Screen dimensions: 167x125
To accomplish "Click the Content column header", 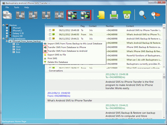I will pyautogui.click(x=130, y=26).
